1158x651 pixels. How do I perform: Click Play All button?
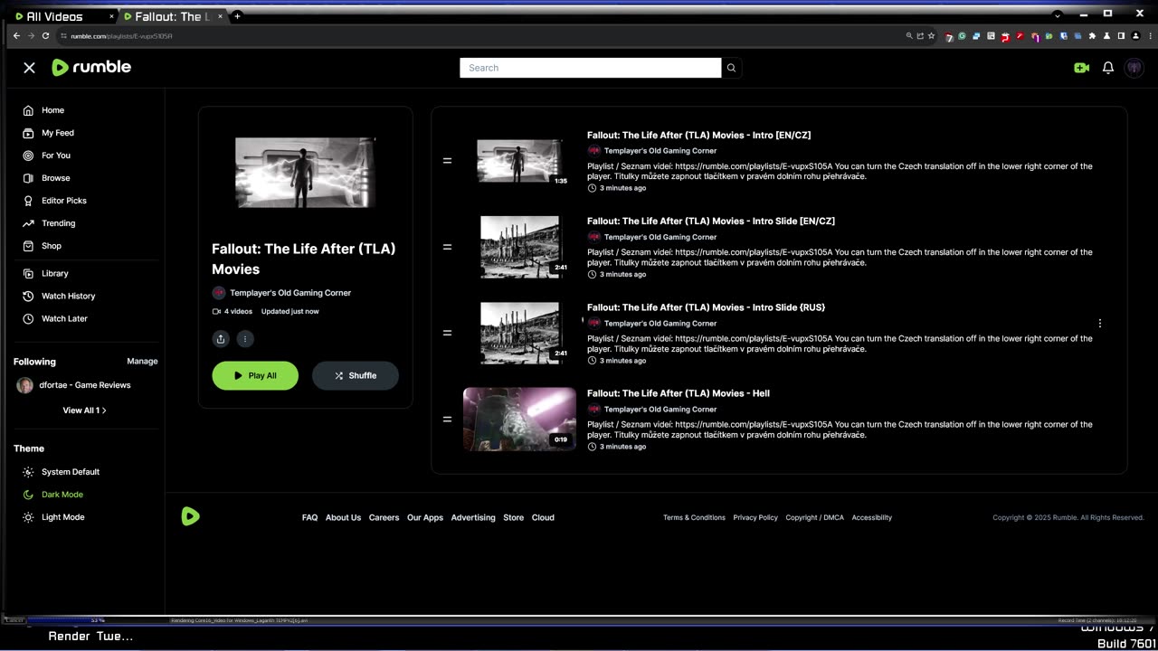(x=255, y=375)
